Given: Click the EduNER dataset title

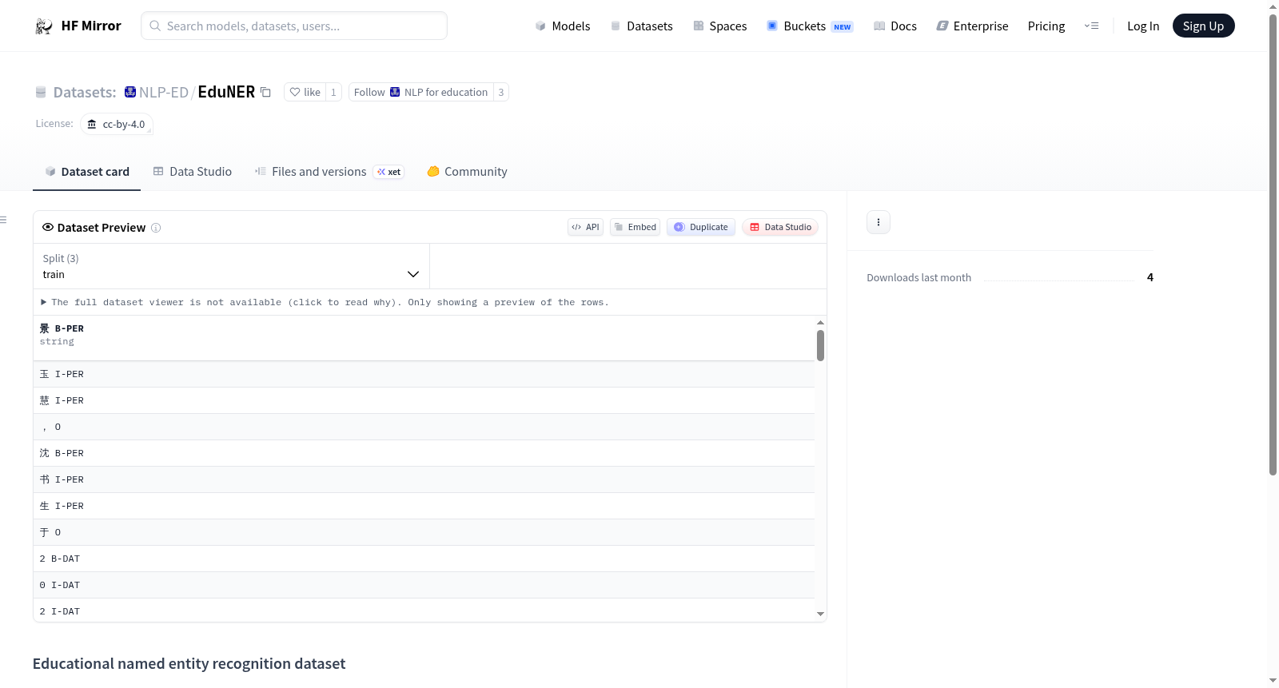Looking at the screenshot, I should tap(226, 92).
